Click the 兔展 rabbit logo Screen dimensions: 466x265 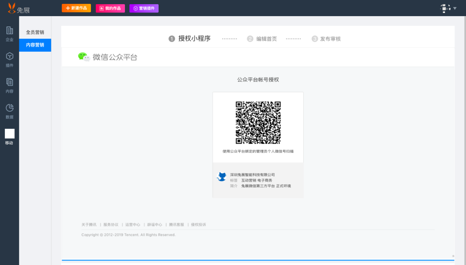19,8
